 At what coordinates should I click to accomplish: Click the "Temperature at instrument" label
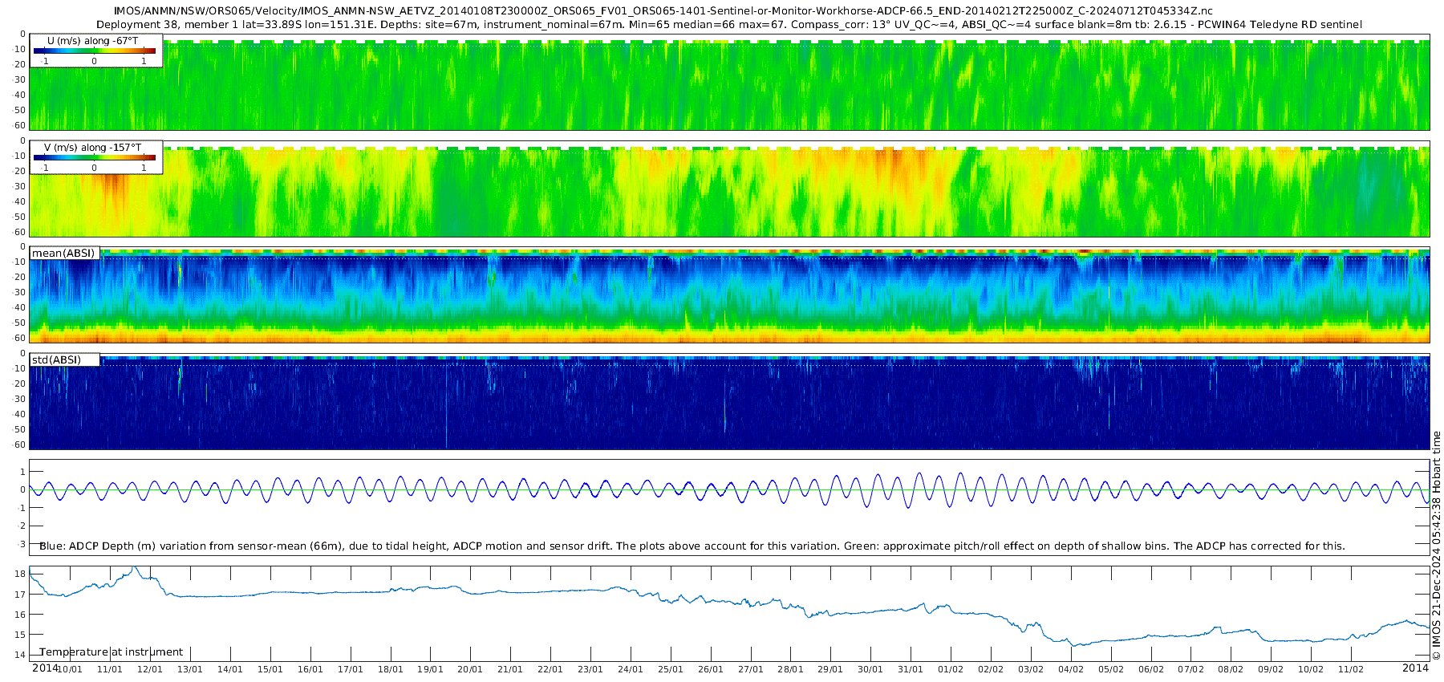(x=112, y=652)
